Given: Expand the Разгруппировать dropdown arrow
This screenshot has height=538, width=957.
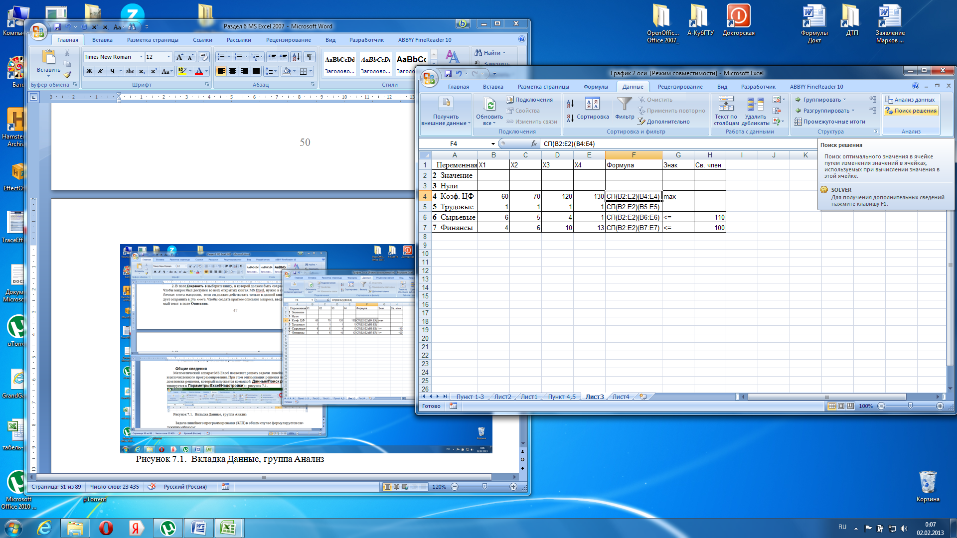Looking at the screenshot, I should pyautogui.click(x=853, y=111).
